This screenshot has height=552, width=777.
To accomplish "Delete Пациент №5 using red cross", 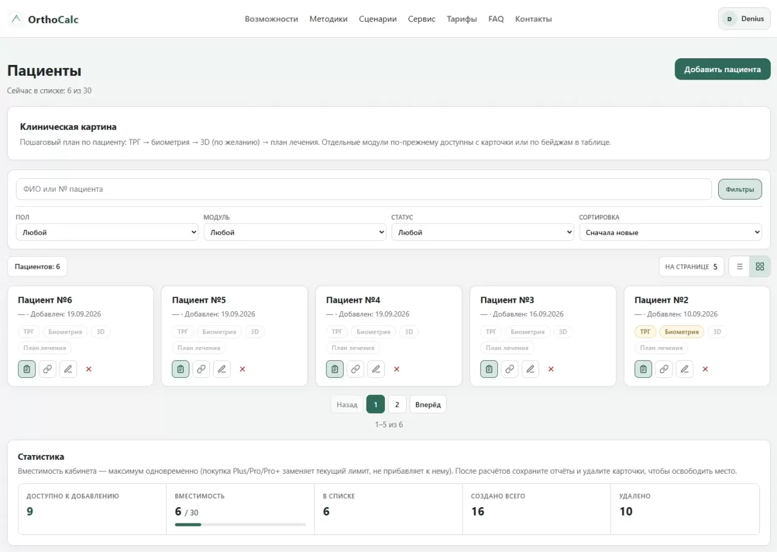I will point(243,369).
